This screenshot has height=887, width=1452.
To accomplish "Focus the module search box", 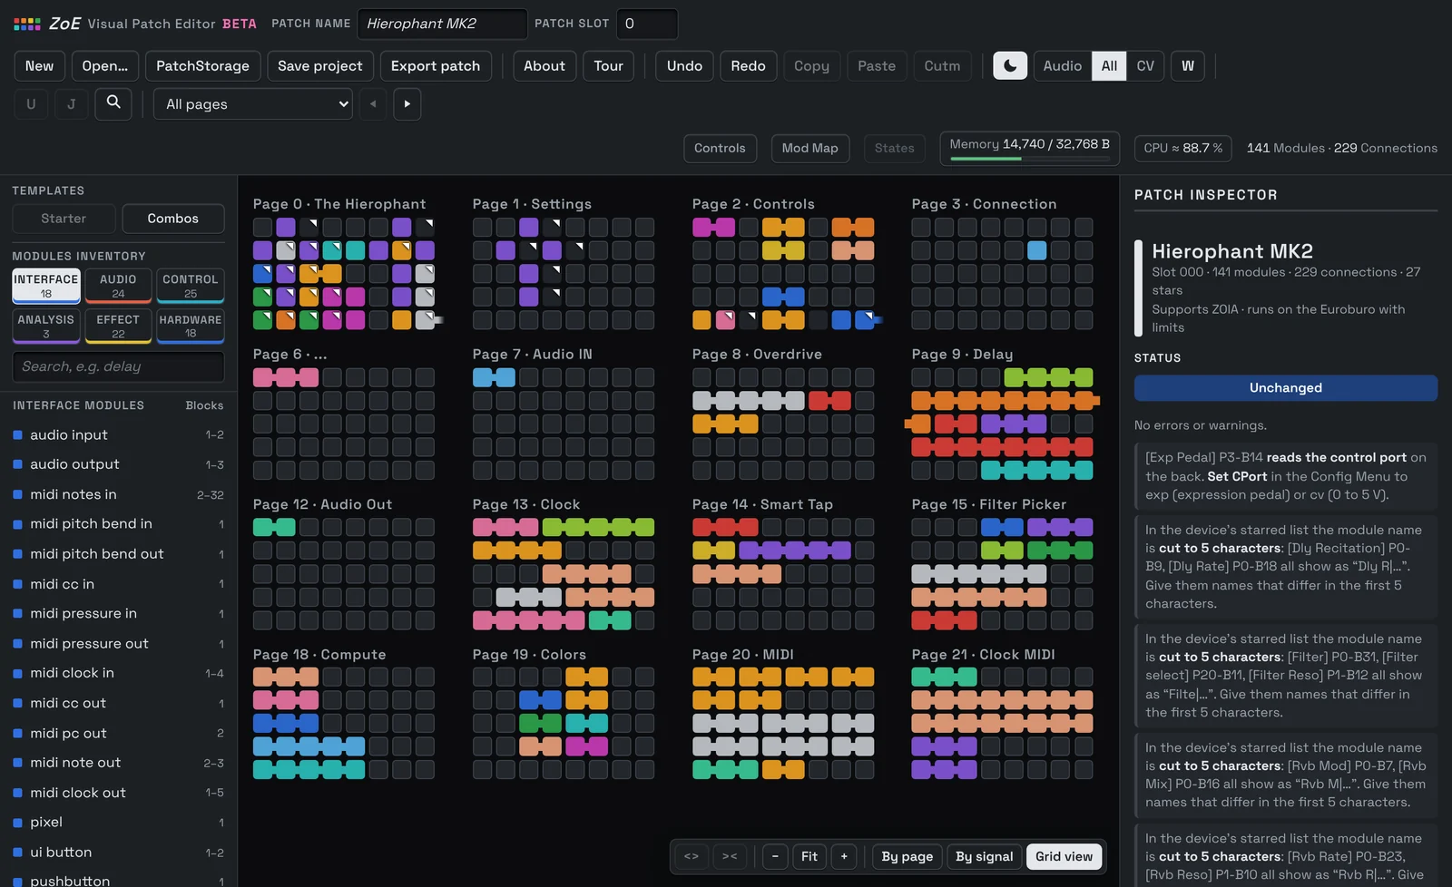I will point(118,366).
